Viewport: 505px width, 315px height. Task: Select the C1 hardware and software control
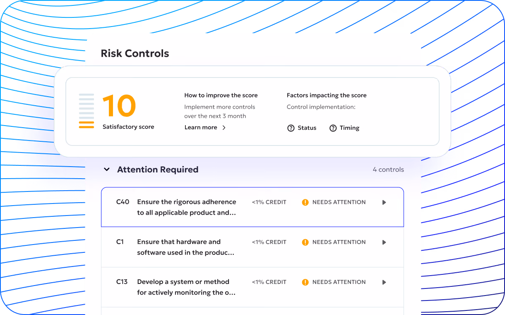pos(252,247)
